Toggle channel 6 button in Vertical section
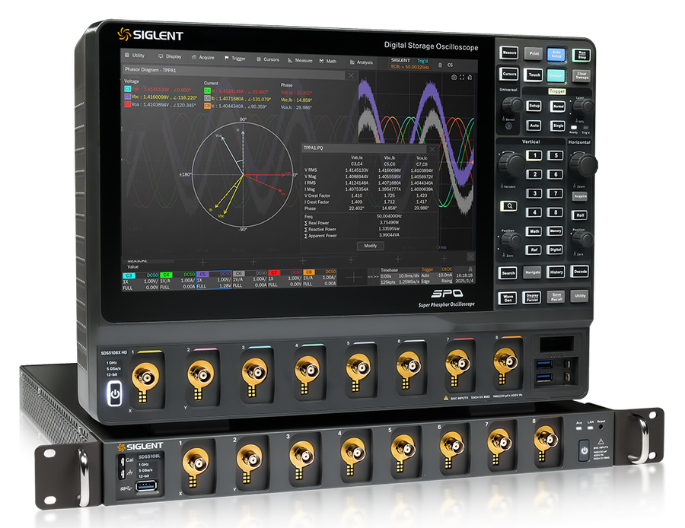Image resolution: width=685 pixels, height=528 pixels. click(x=556, y=175)
